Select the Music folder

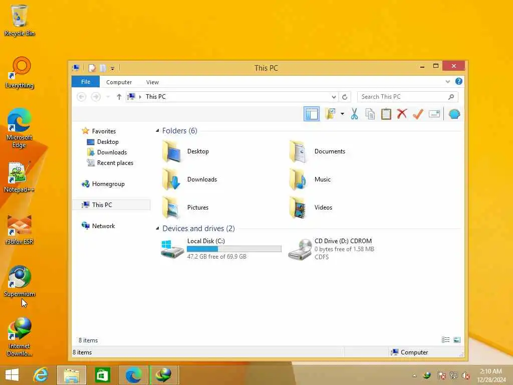tap(310, 179)
